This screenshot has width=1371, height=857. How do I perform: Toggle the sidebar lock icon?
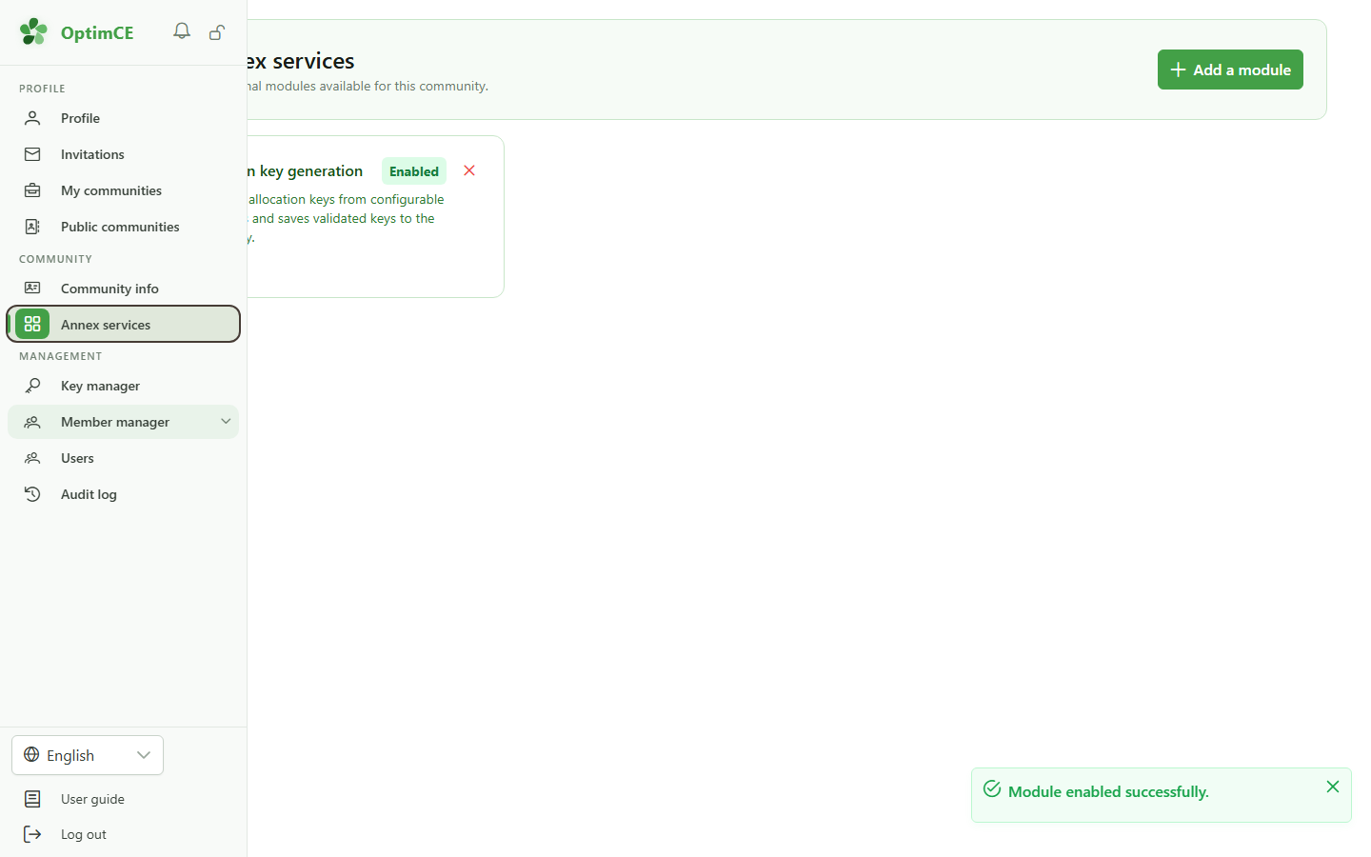217,32
